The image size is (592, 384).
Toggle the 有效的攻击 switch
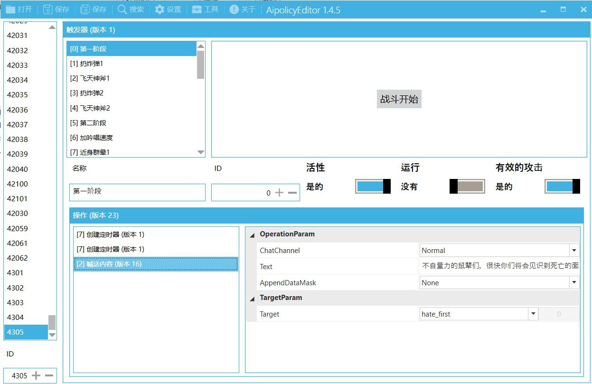(x=562, y=187)
